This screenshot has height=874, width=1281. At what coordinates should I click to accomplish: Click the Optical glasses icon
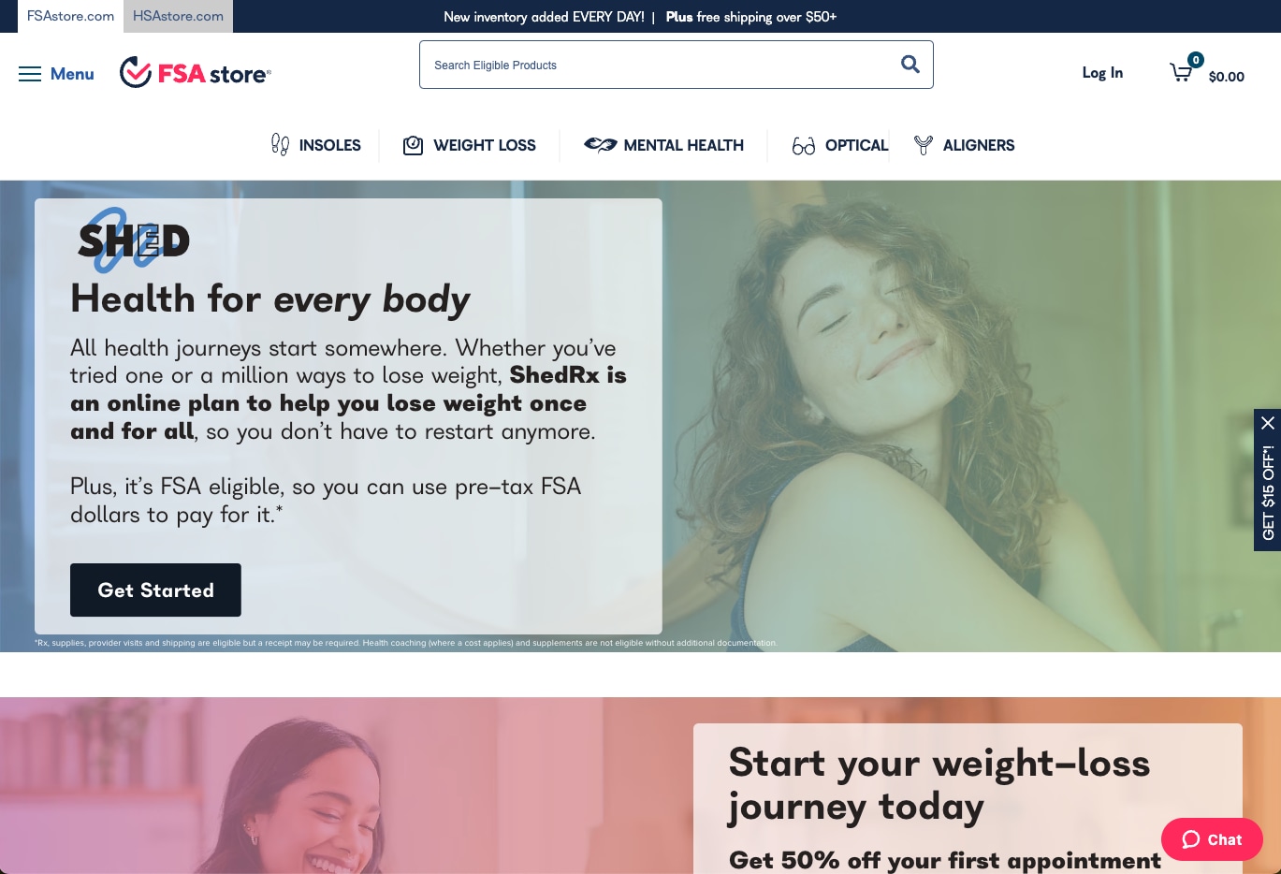point(804,146)
